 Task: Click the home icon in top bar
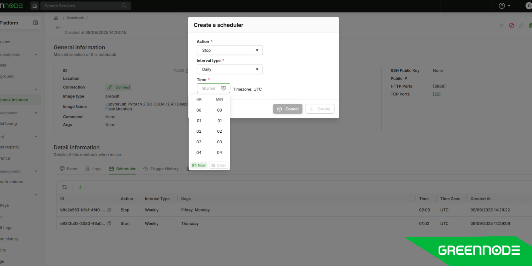tap(35, 6)
